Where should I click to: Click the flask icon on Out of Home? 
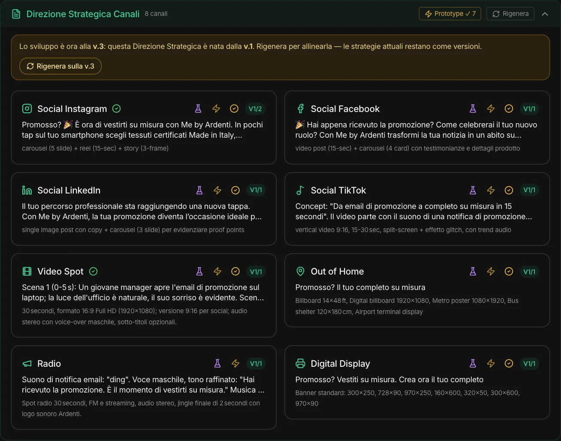tap(473, 271)
